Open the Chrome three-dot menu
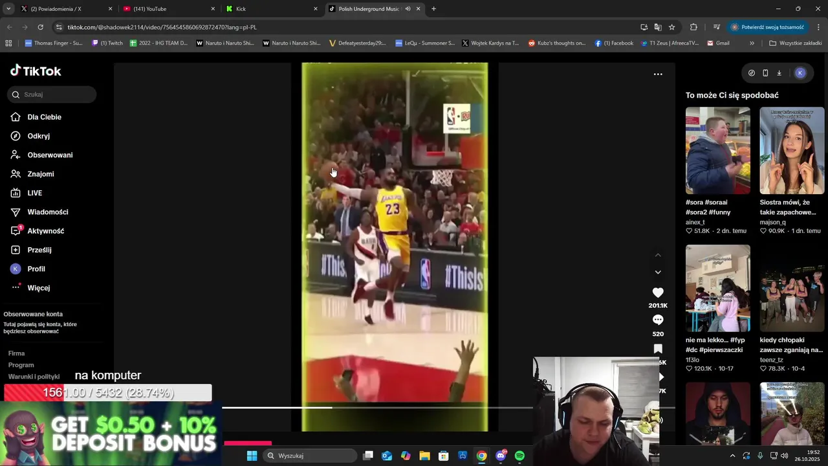Image resolution: width=828 pixels, height=466 pixels. pyautogui.click(x=819, y=27)
